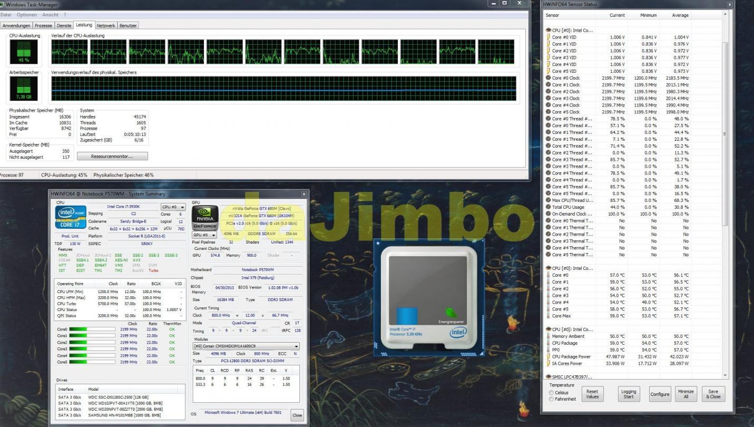Select the SAMSUNG HN-M101MBB drive row
Image resolution: width=754 pixels, height=427 pixels.
pyautogui.click(x=121, y=415)
